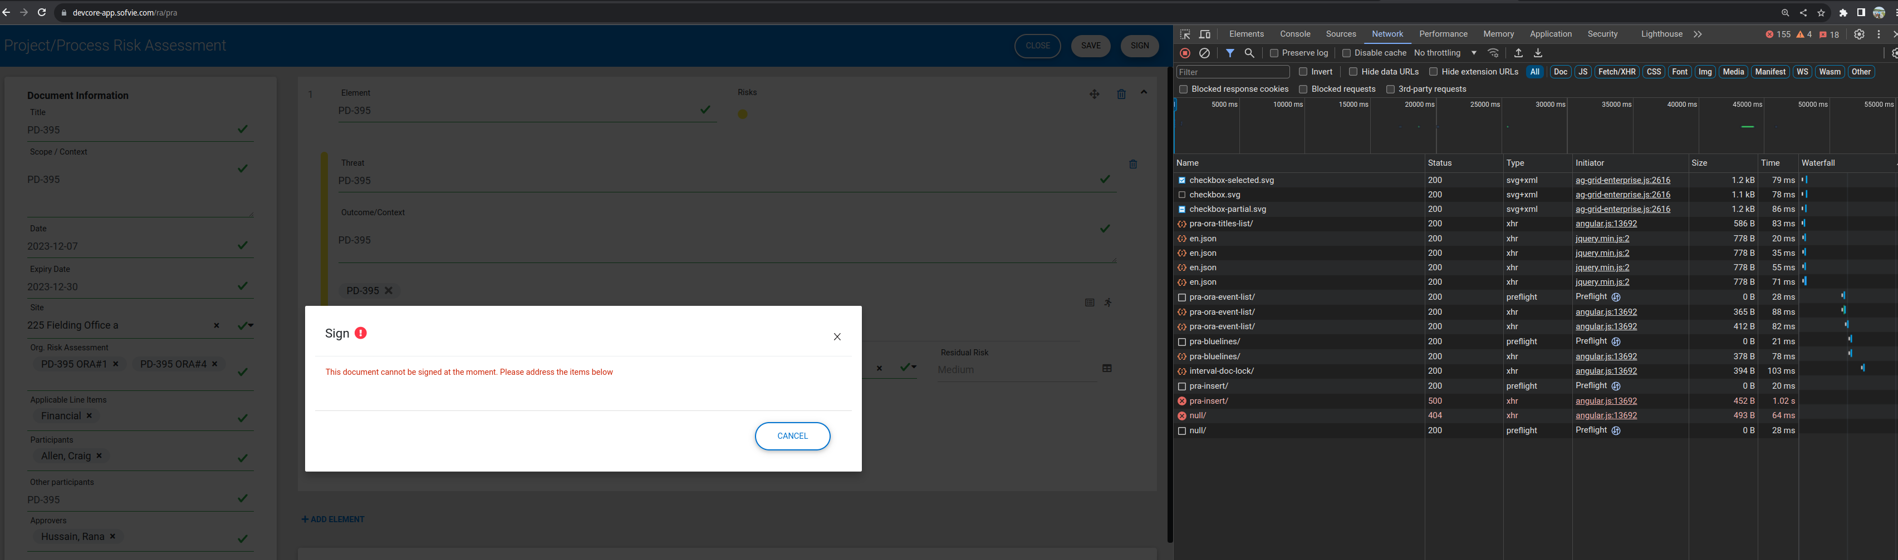Check Blocked response cookies

click(x=1183, y=89)
